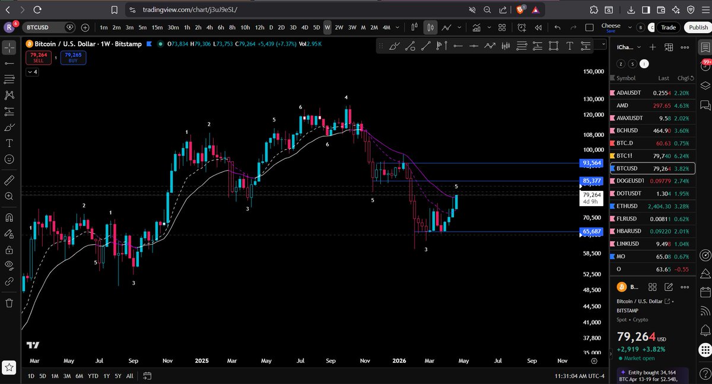Screen dimensions: 712x384
Task: Click the red SELL 79,264 button
Action: (x=38, y=57)
